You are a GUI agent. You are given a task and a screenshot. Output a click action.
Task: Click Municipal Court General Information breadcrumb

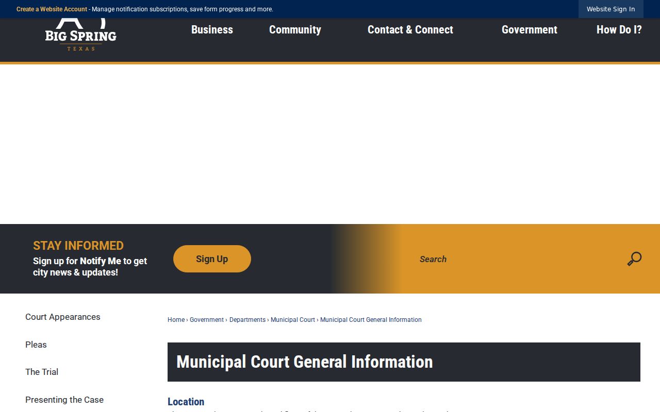click(x=371, y=320)
